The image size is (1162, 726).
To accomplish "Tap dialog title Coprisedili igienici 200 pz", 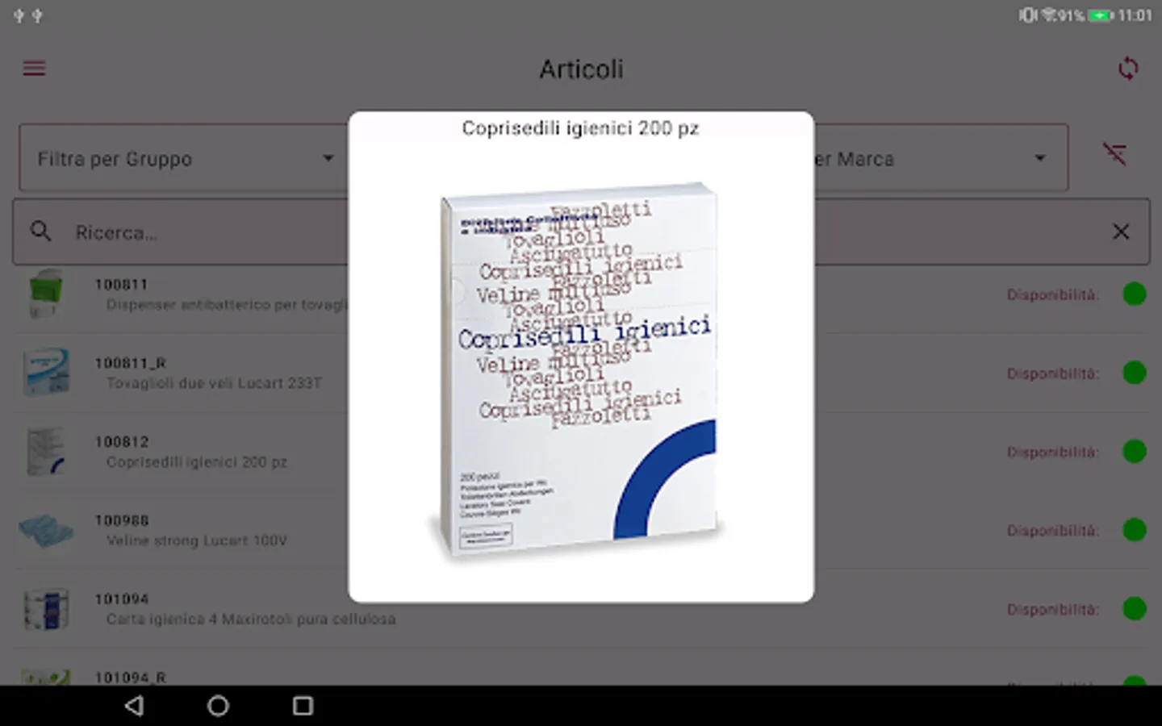I will (580, 128).
